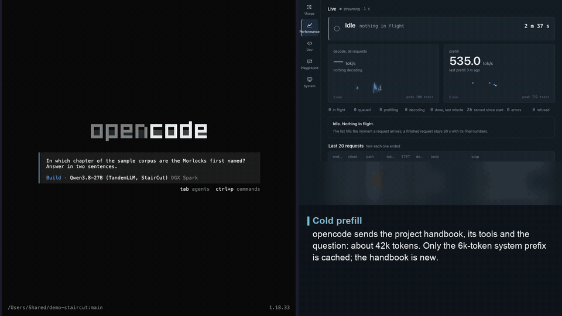Click the 'last prefill 3 m ago' text
This screenshot has width=562, height=316.
[464, 70]
